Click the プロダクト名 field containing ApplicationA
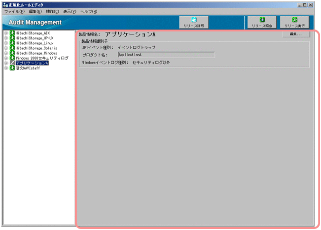The image size is (321, 230). tap(166, 55)
